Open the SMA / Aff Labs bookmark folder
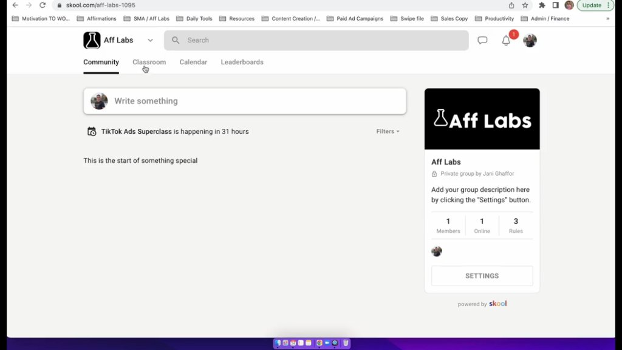 (x=146, y=19)
